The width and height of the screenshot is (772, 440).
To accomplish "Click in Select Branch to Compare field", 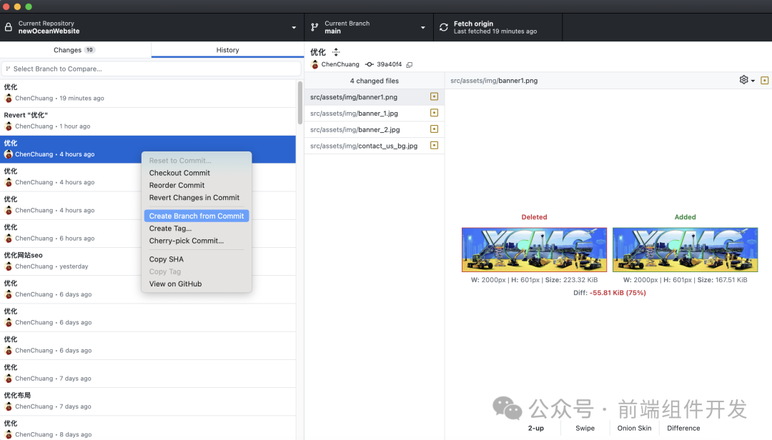I will click(x=151, y=69).
